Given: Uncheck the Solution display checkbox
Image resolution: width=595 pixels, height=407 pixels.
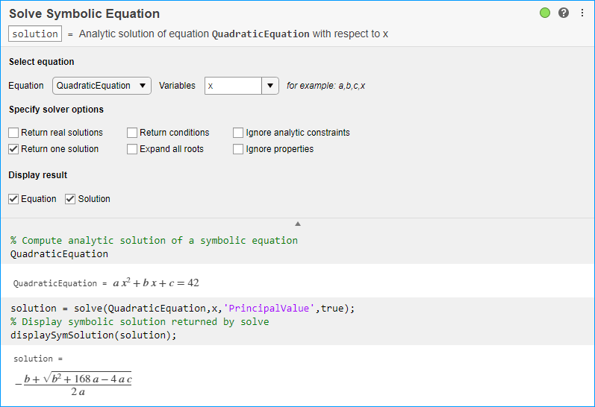Looking at the screenshot, I should [70, 199].
